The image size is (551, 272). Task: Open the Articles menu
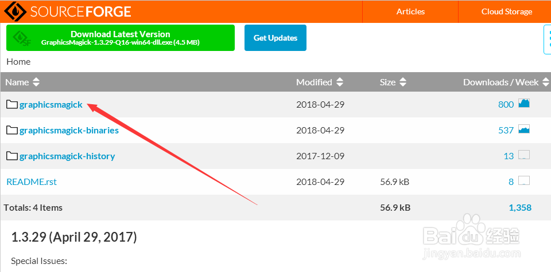click(x=410, y=11)
